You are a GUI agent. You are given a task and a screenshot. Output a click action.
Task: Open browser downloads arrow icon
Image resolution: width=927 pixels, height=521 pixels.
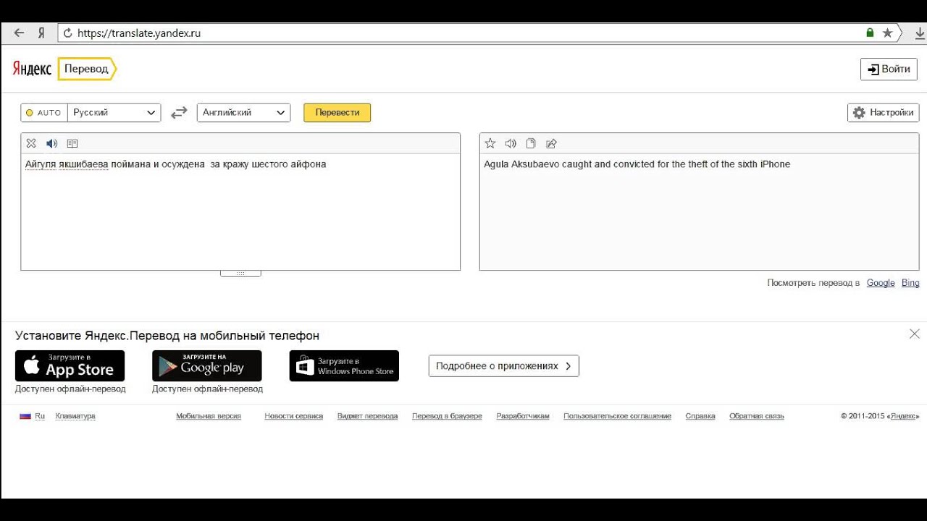[x=919, y=33]
